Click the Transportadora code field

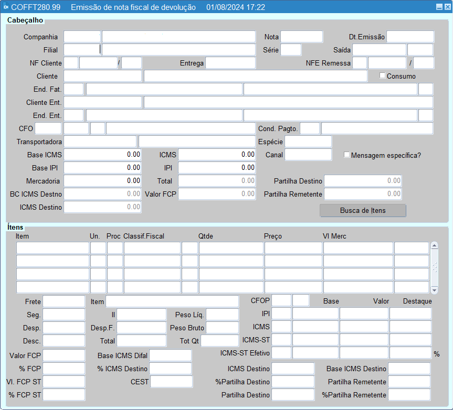point(100,142)
